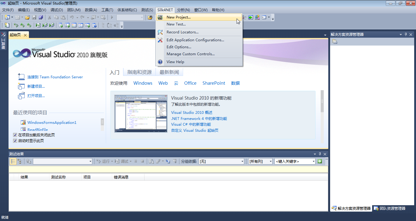416x221 pixels.
Task: Click the Pause icon in Test Results toolbar
Action: pyautogui.click(x=136, y=161)
